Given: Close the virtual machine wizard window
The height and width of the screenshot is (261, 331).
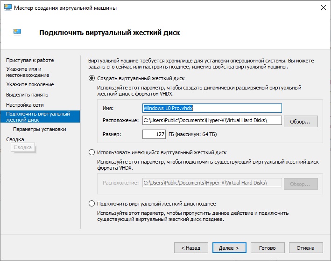Looking at the screenshot, I should (323, 8).
